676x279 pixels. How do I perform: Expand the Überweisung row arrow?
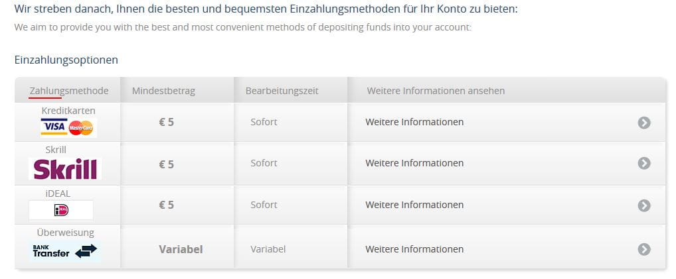644,249
